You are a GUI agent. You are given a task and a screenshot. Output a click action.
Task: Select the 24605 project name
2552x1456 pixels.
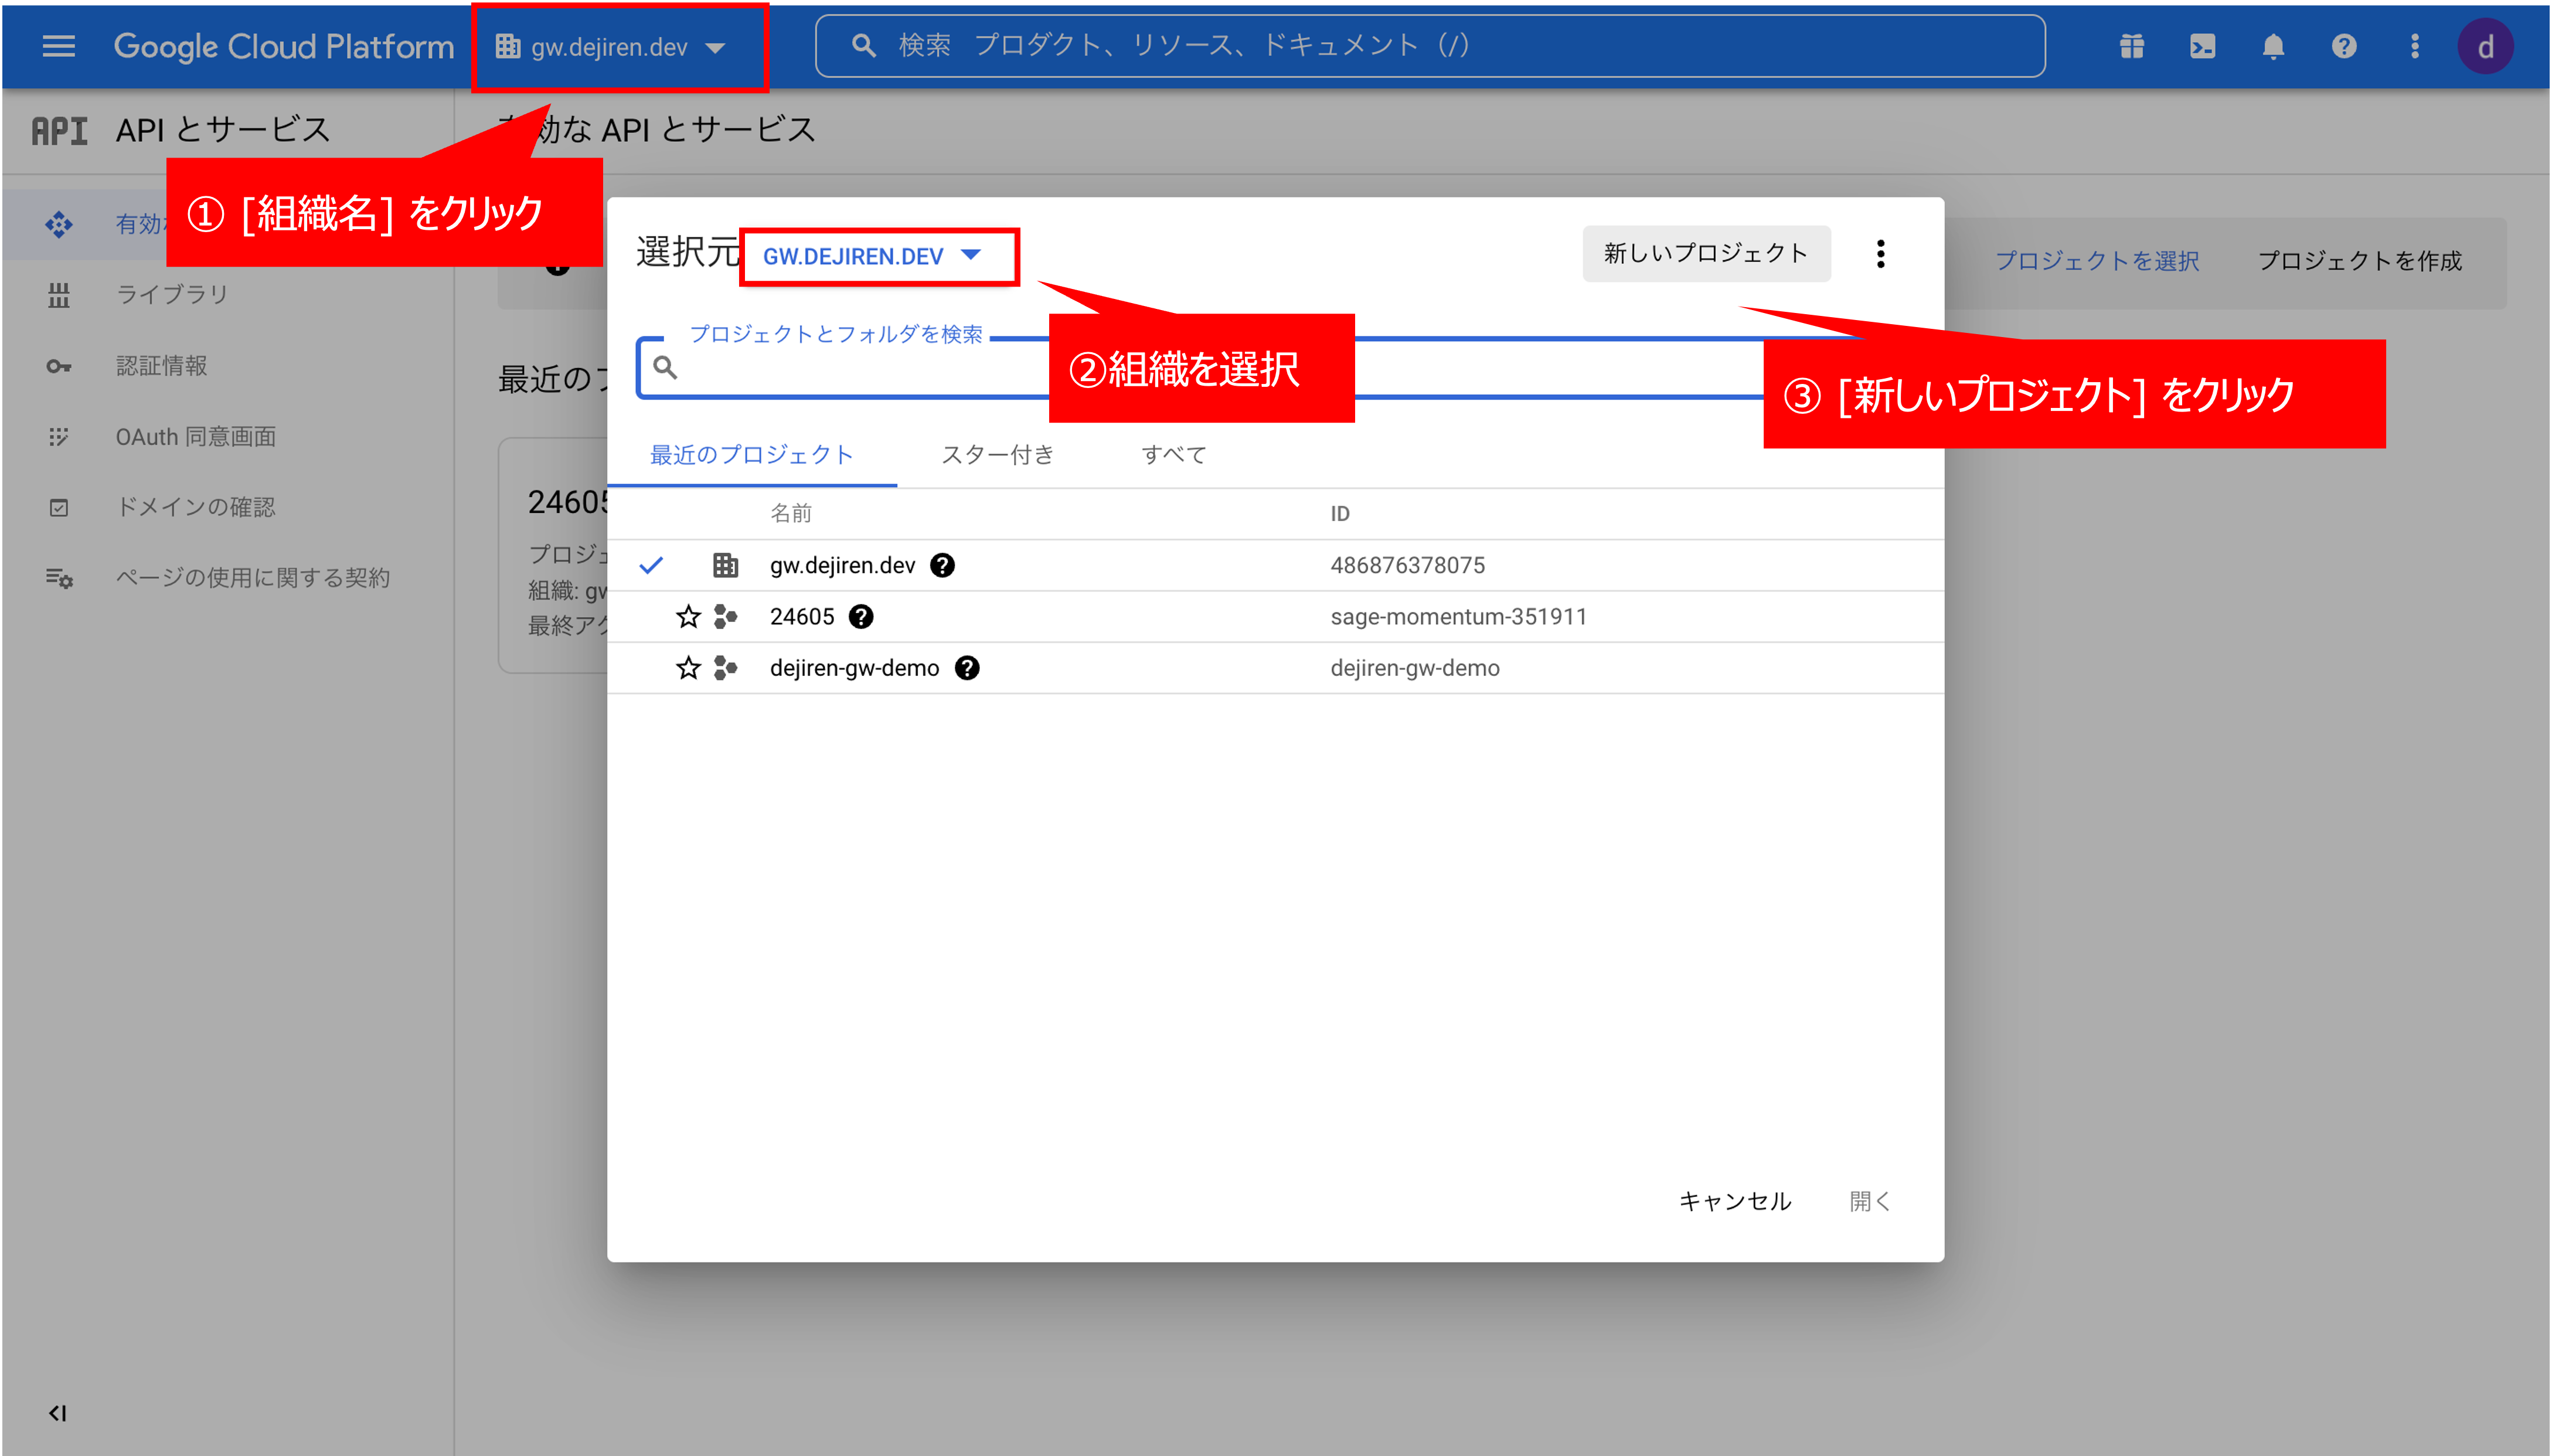[x=802, y=617]
